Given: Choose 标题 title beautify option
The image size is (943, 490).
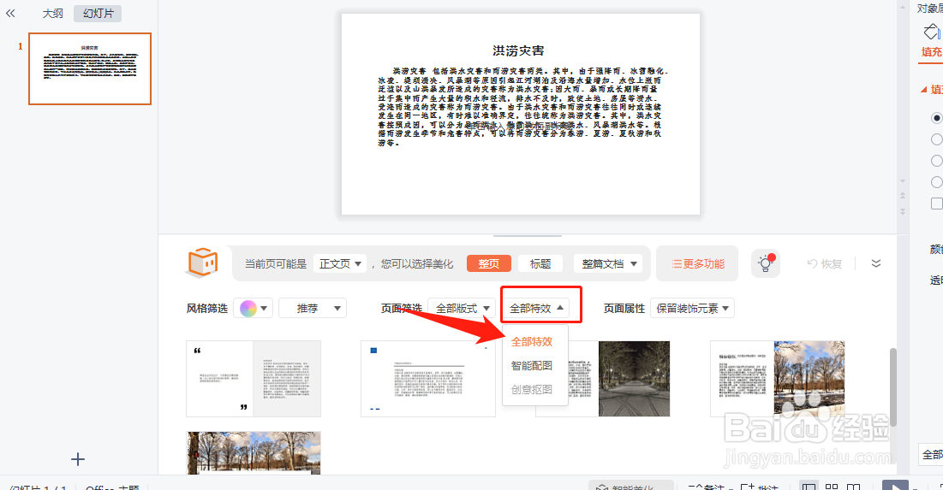Looking at the screenshot, I should pyautogui.click(x=540, y=263).
